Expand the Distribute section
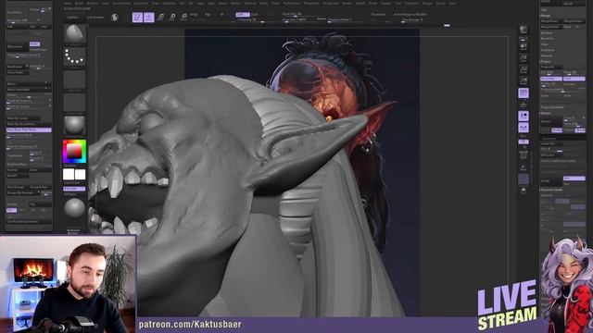Screen dimensions: 593x333 548,50
